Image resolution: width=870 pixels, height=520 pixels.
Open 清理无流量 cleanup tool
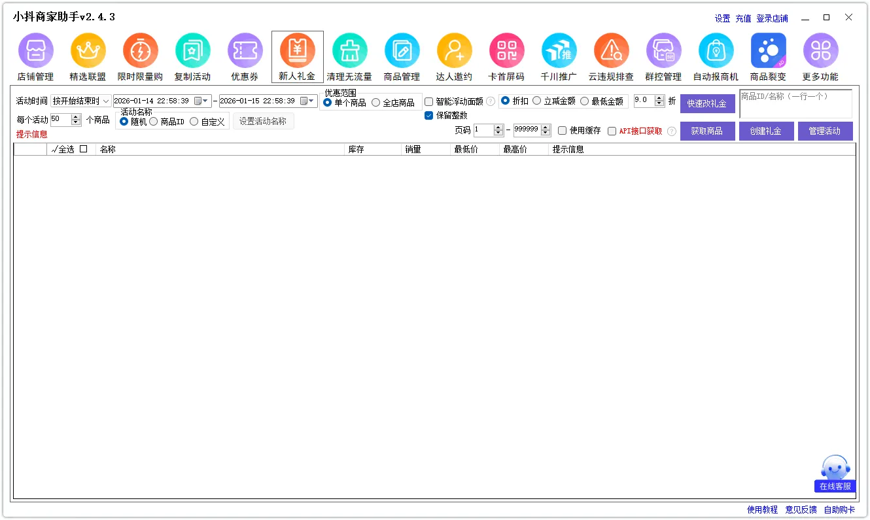pyautogui.click(x=349, y=51)
